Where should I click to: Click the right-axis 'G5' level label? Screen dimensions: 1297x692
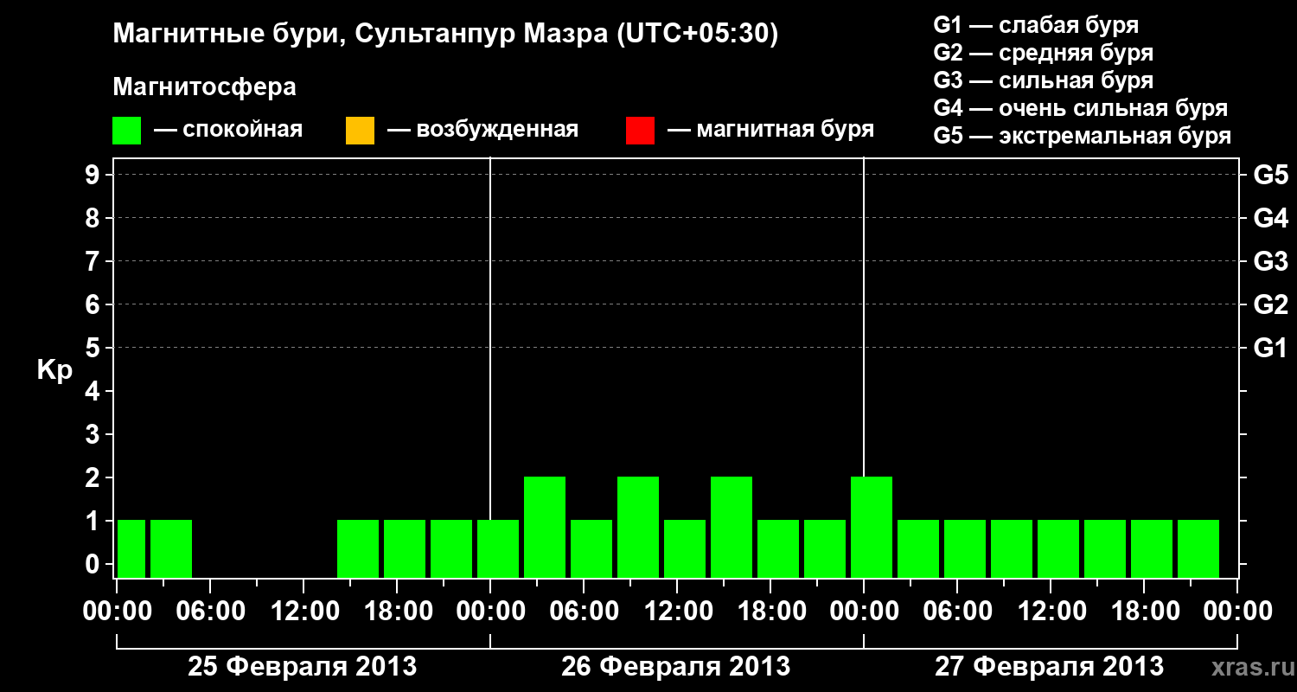pos(1271,175)
